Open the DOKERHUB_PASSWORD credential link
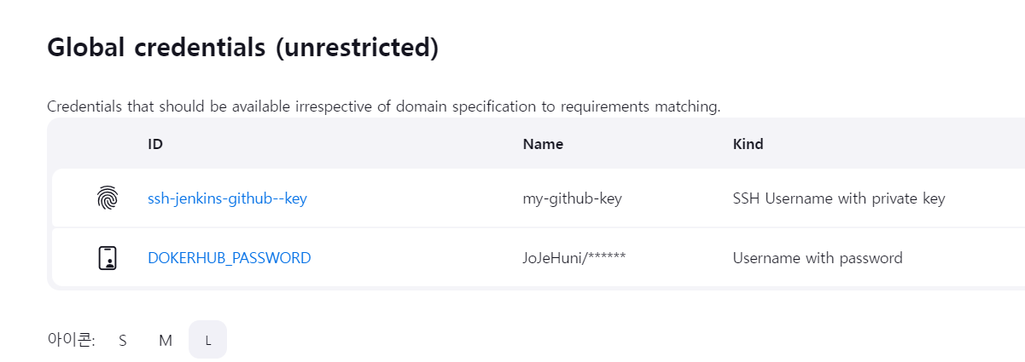Screen dimensions: 1025x362 [229, 257]
